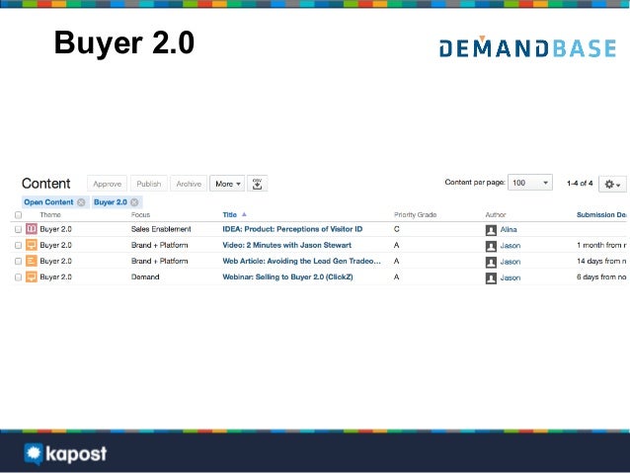This screenshot has height=473, width=630.
Task: Click the Approve button
Action: click(x=107, y=184)
